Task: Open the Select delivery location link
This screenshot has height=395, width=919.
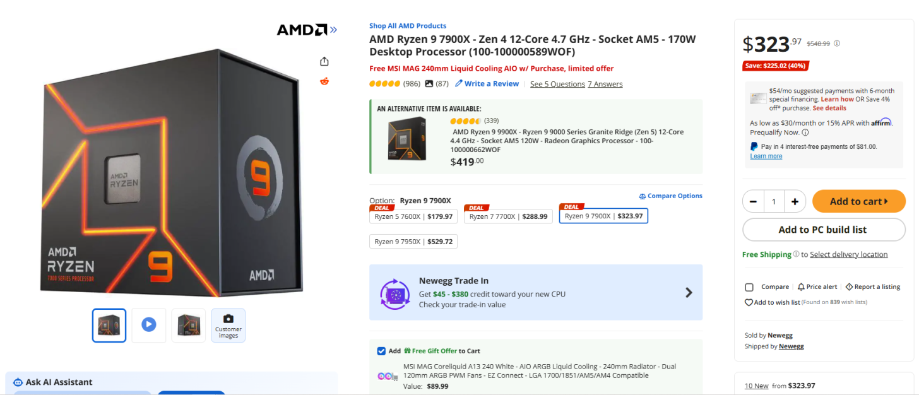Action: pyautogui.click(x=848, y=255)
